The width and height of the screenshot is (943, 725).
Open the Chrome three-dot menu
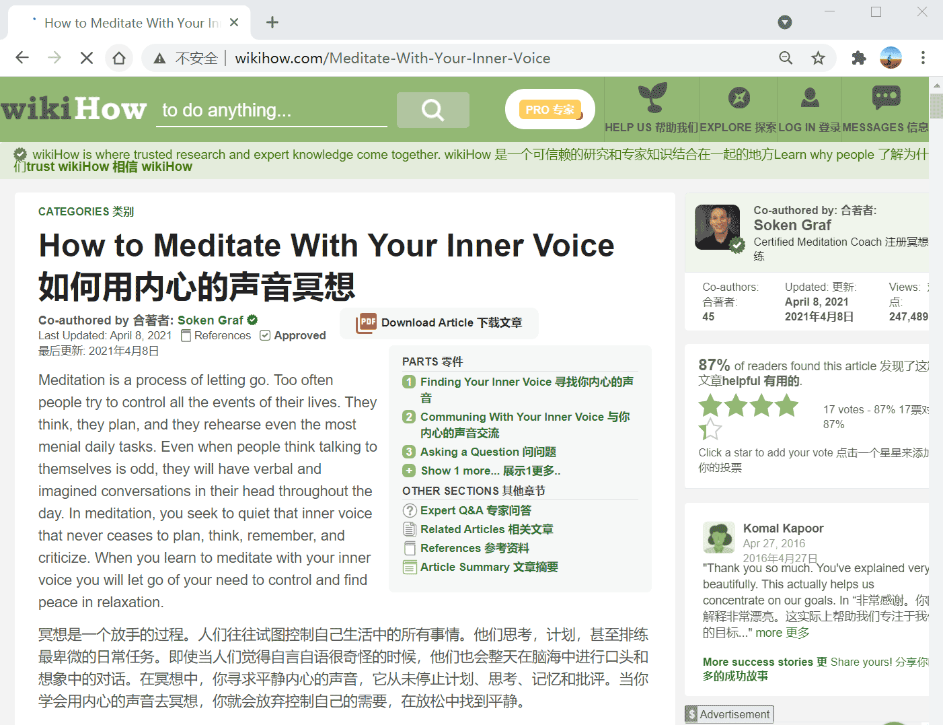(x=923, y=58)
